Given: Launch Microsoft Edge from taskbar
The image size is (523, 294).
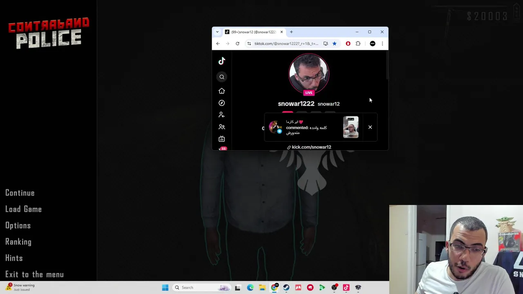Looking at the screenshot, I should pyautogui.click(x=250, y=287).
